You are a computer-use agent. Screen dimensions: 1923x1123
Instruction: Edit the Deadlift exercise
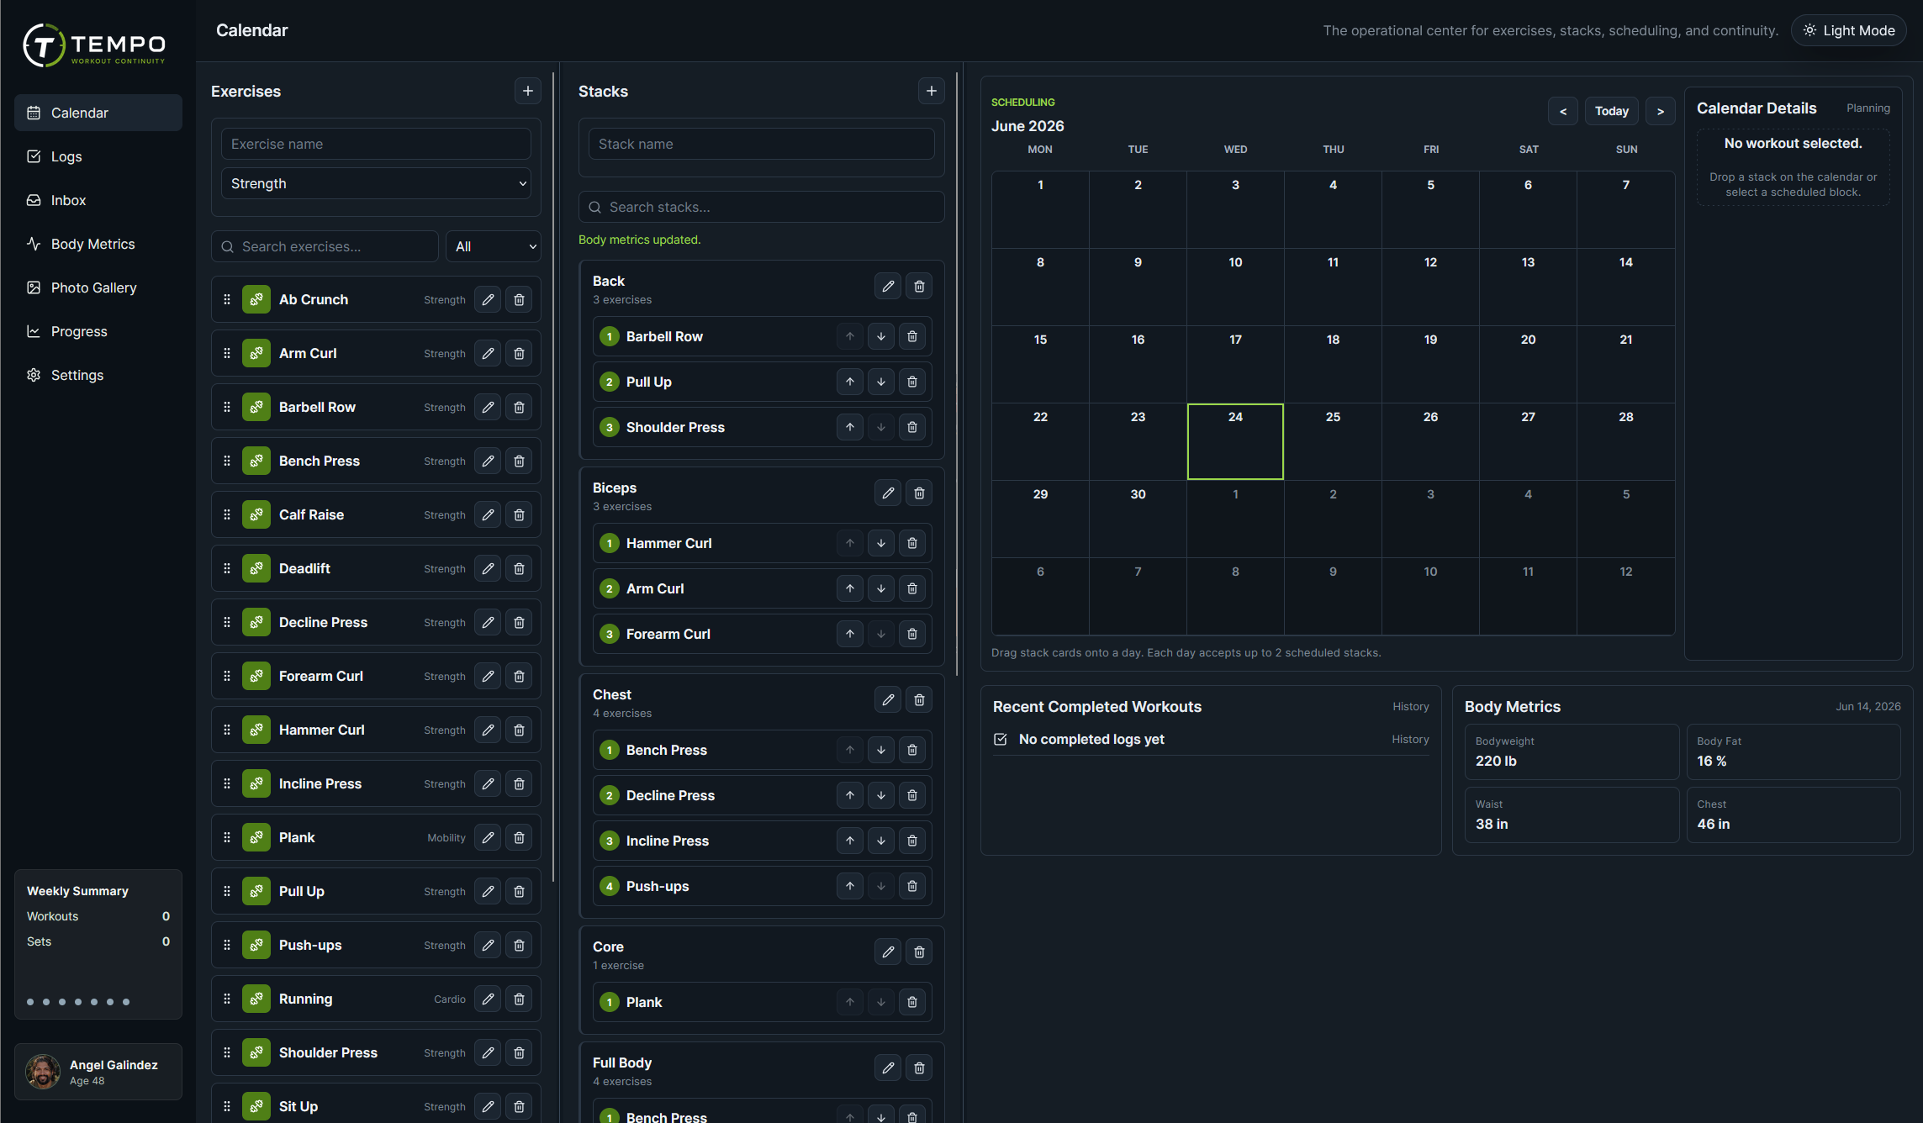(488, 568)
